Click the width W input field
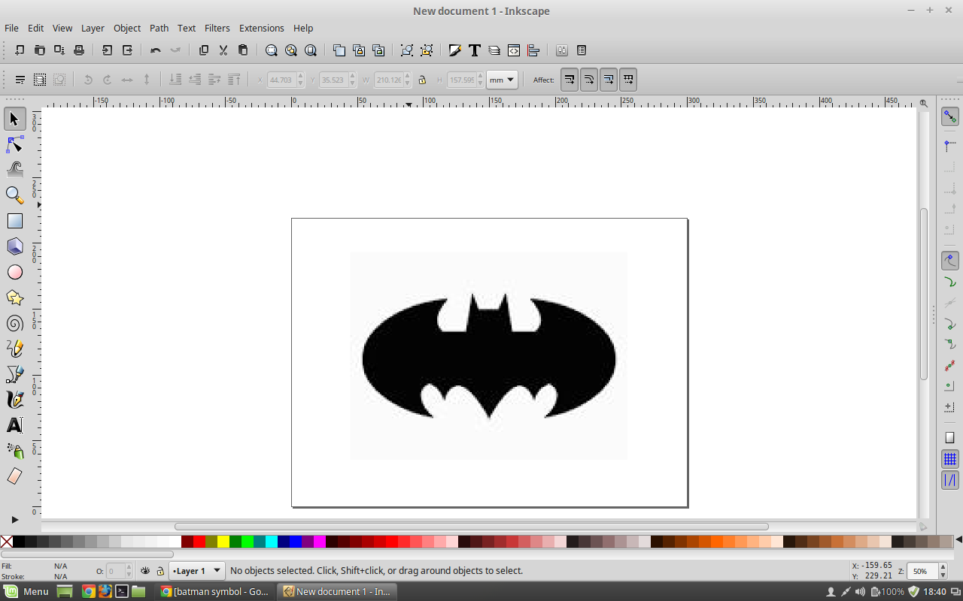Screen dimensions: 963x601 pyautogui.click(x=389, y=80)
